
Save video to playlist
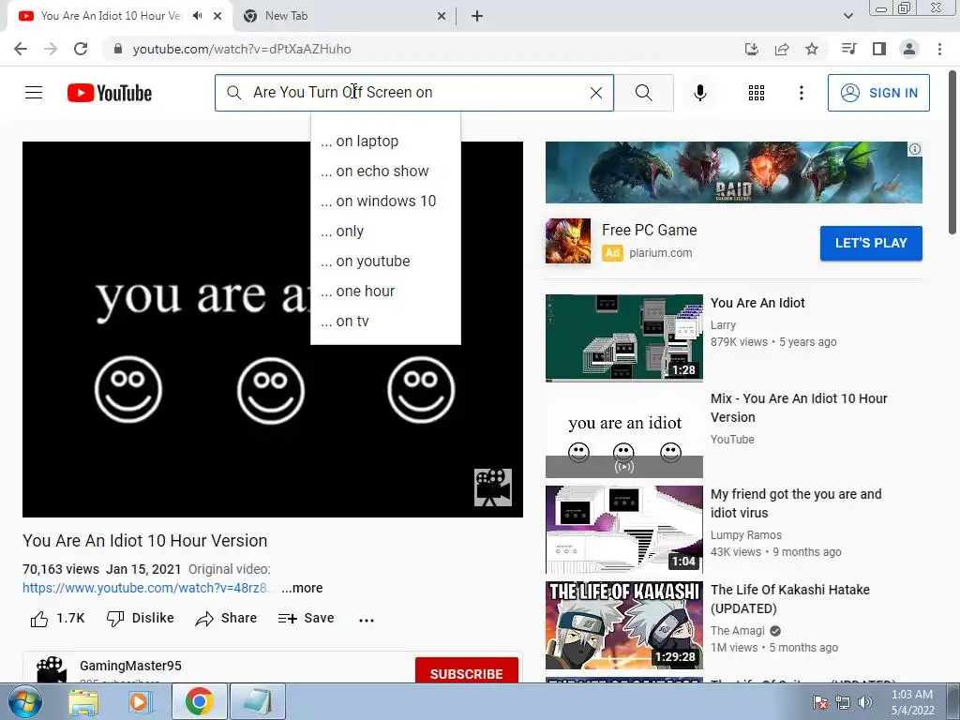pos(306,619)
